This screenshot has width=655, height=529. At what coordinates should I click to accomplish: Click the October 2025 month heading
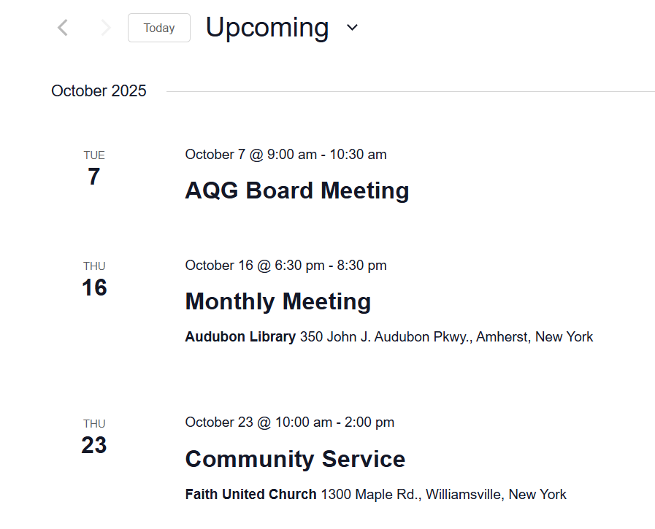coord(99,91)
